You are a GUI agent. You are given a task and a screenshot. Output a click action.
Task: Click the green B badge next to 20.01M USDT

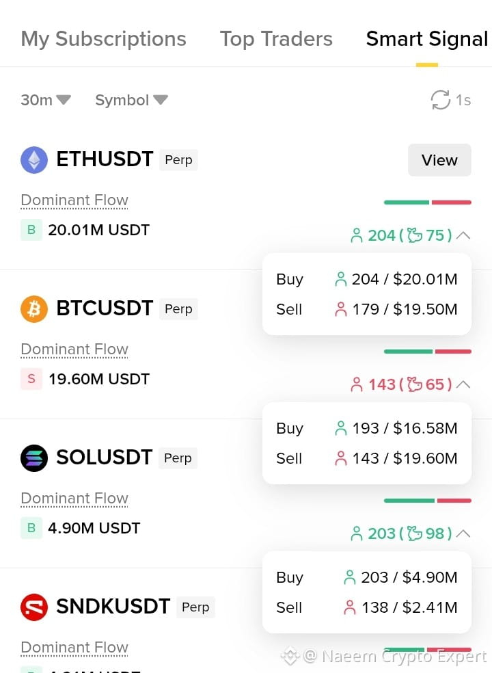point(31,230)
